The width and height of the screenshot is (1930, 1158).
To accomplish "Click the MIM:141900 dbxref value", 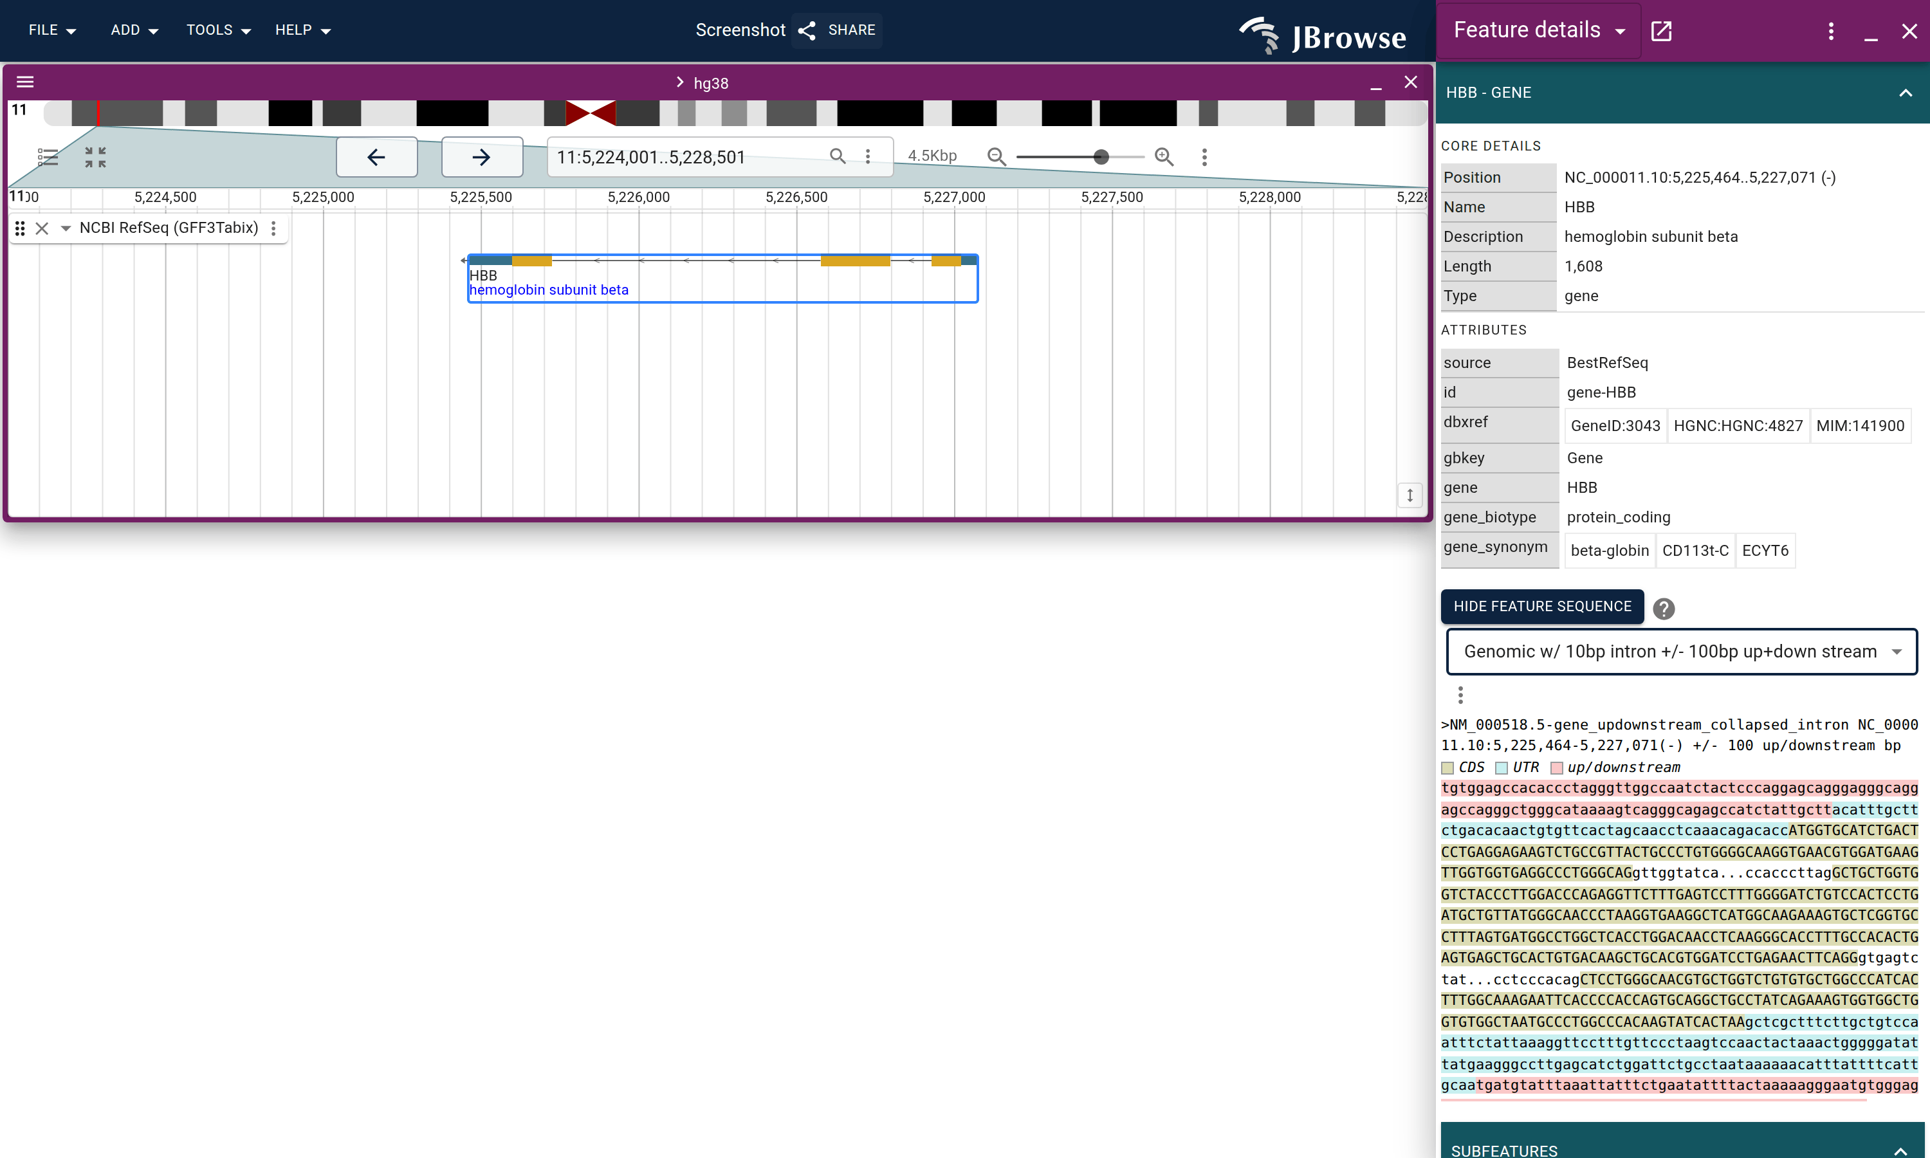I will point(1860,426).
